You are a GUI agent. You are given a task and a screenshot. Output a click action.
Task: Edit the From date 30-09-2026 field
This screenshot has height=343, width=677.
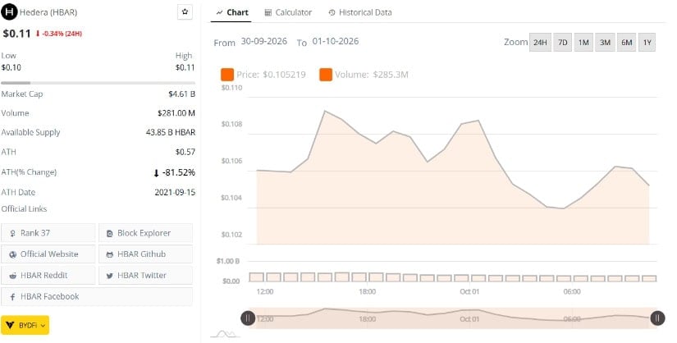click(x=263, y=42)
